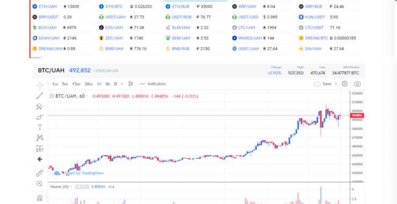Select the ruler measure tool
397x204 pixels.
[40, 173]
